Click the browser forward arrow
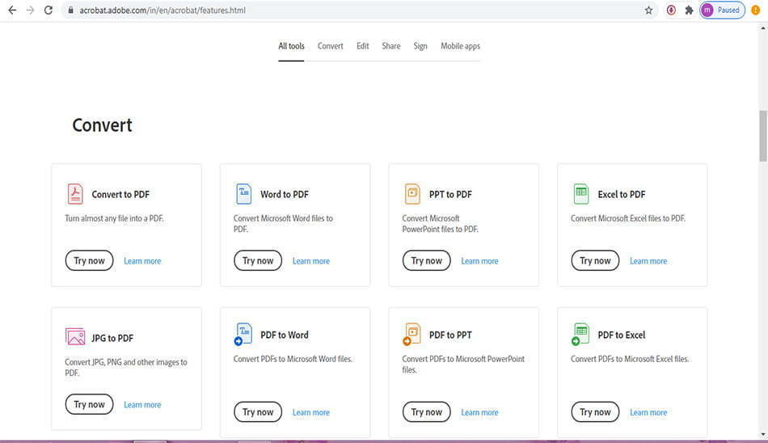Screen dimensions: 768x443 coord(31,10)
